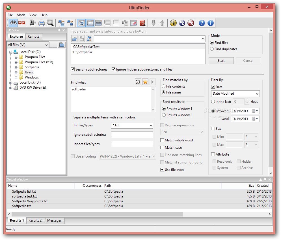The image size is (281, 240).
Task: Open the and end date calendar dropdown
Action: [255, 119]
